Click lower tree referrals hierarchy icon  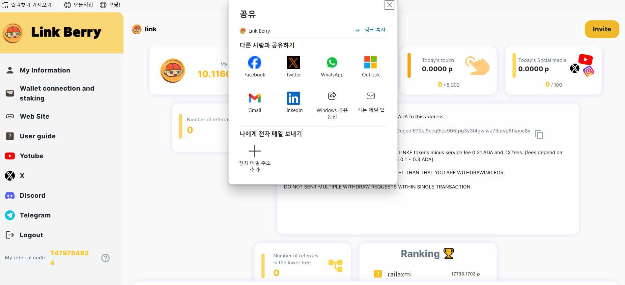336,266
